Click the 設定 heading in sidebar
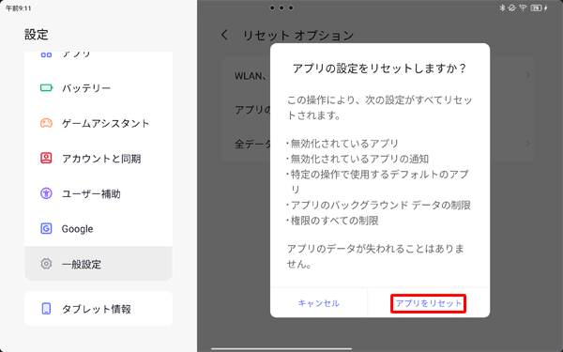The width and height of the screenshot is (563, 352). coord(37,35)
